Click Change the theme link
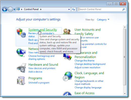Screen dimensions: 131x100 coord(84,61)
